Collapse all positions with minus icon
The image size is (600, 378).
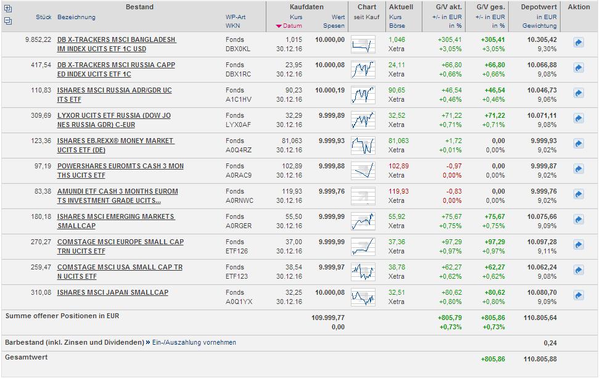[8, 21]
